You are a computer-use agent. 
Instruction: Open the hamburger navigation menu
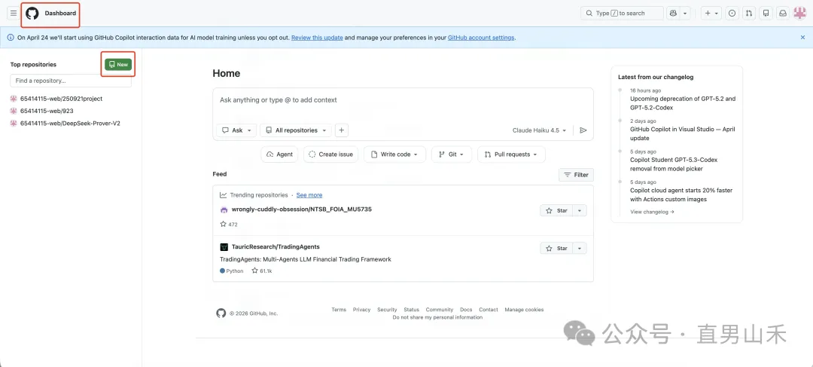click(14, 14)
